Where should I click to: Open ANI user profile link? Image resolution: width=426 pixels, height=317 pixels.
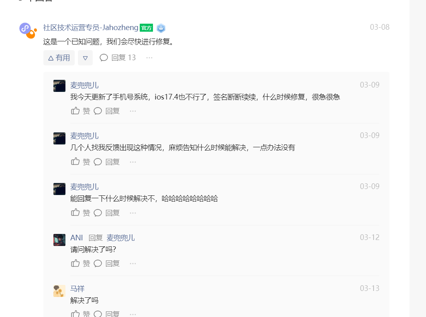(x=76, y=238)
